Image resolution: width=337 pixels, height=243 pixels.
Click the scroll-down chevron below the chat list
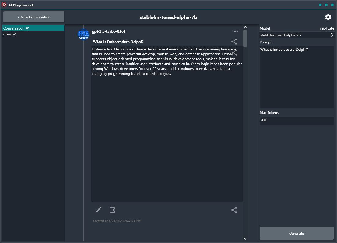pos(245,238)
